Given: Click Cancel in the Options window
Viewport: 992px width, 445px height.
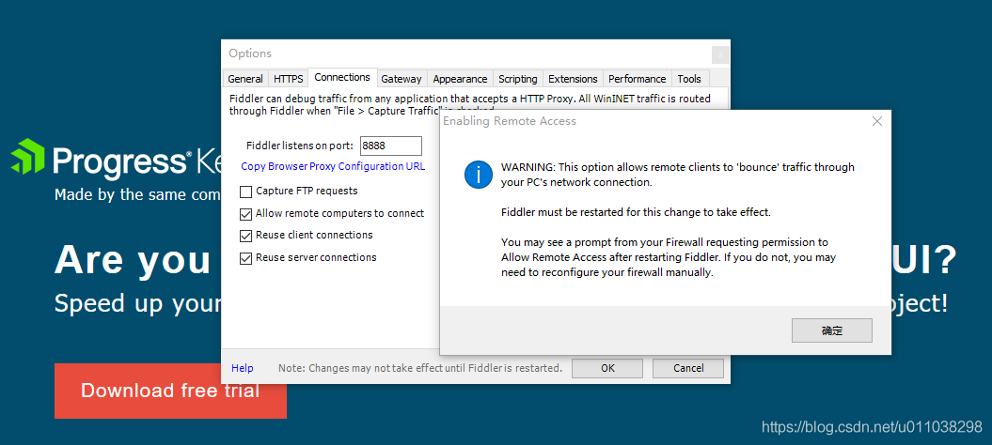Looking at the screenshot, I should 688,369.
